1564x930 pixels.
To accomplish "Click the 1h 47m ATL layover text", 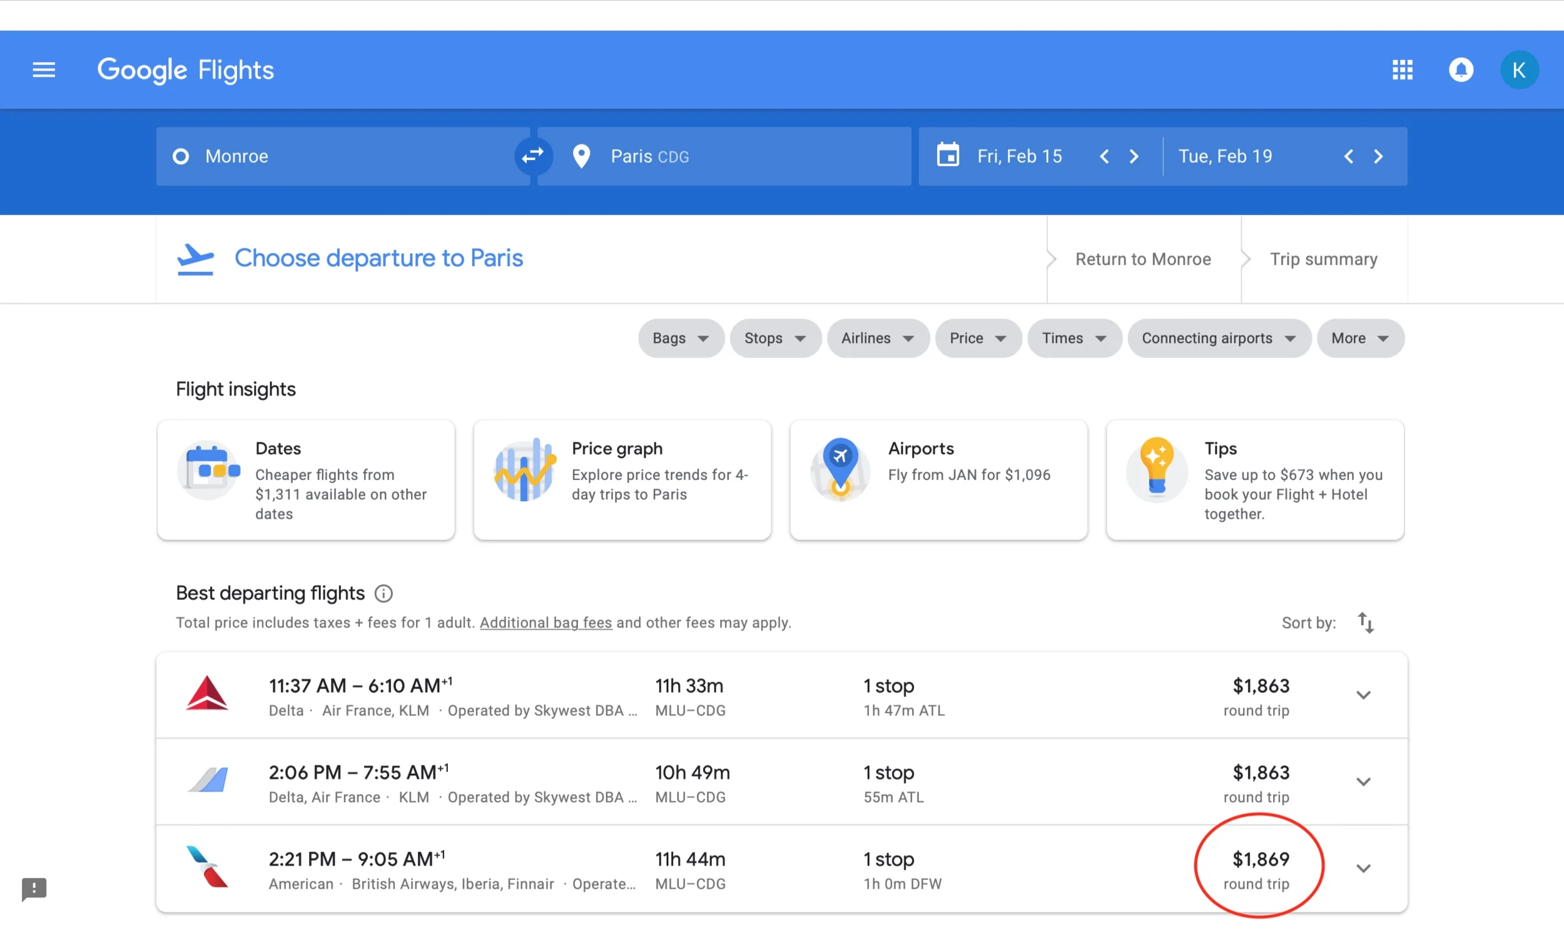I will 903,710.
